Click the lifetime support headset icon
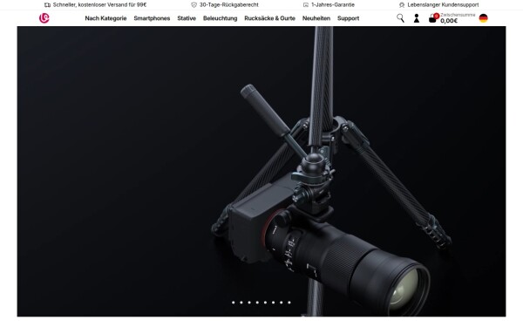 [x=402, y=5]
